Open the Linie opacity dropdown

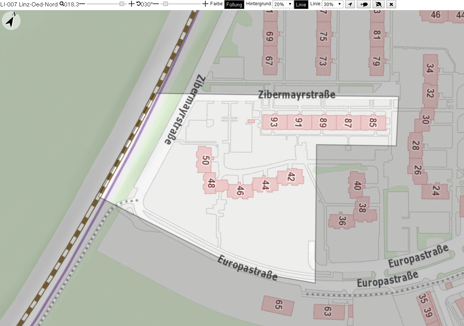333,4
